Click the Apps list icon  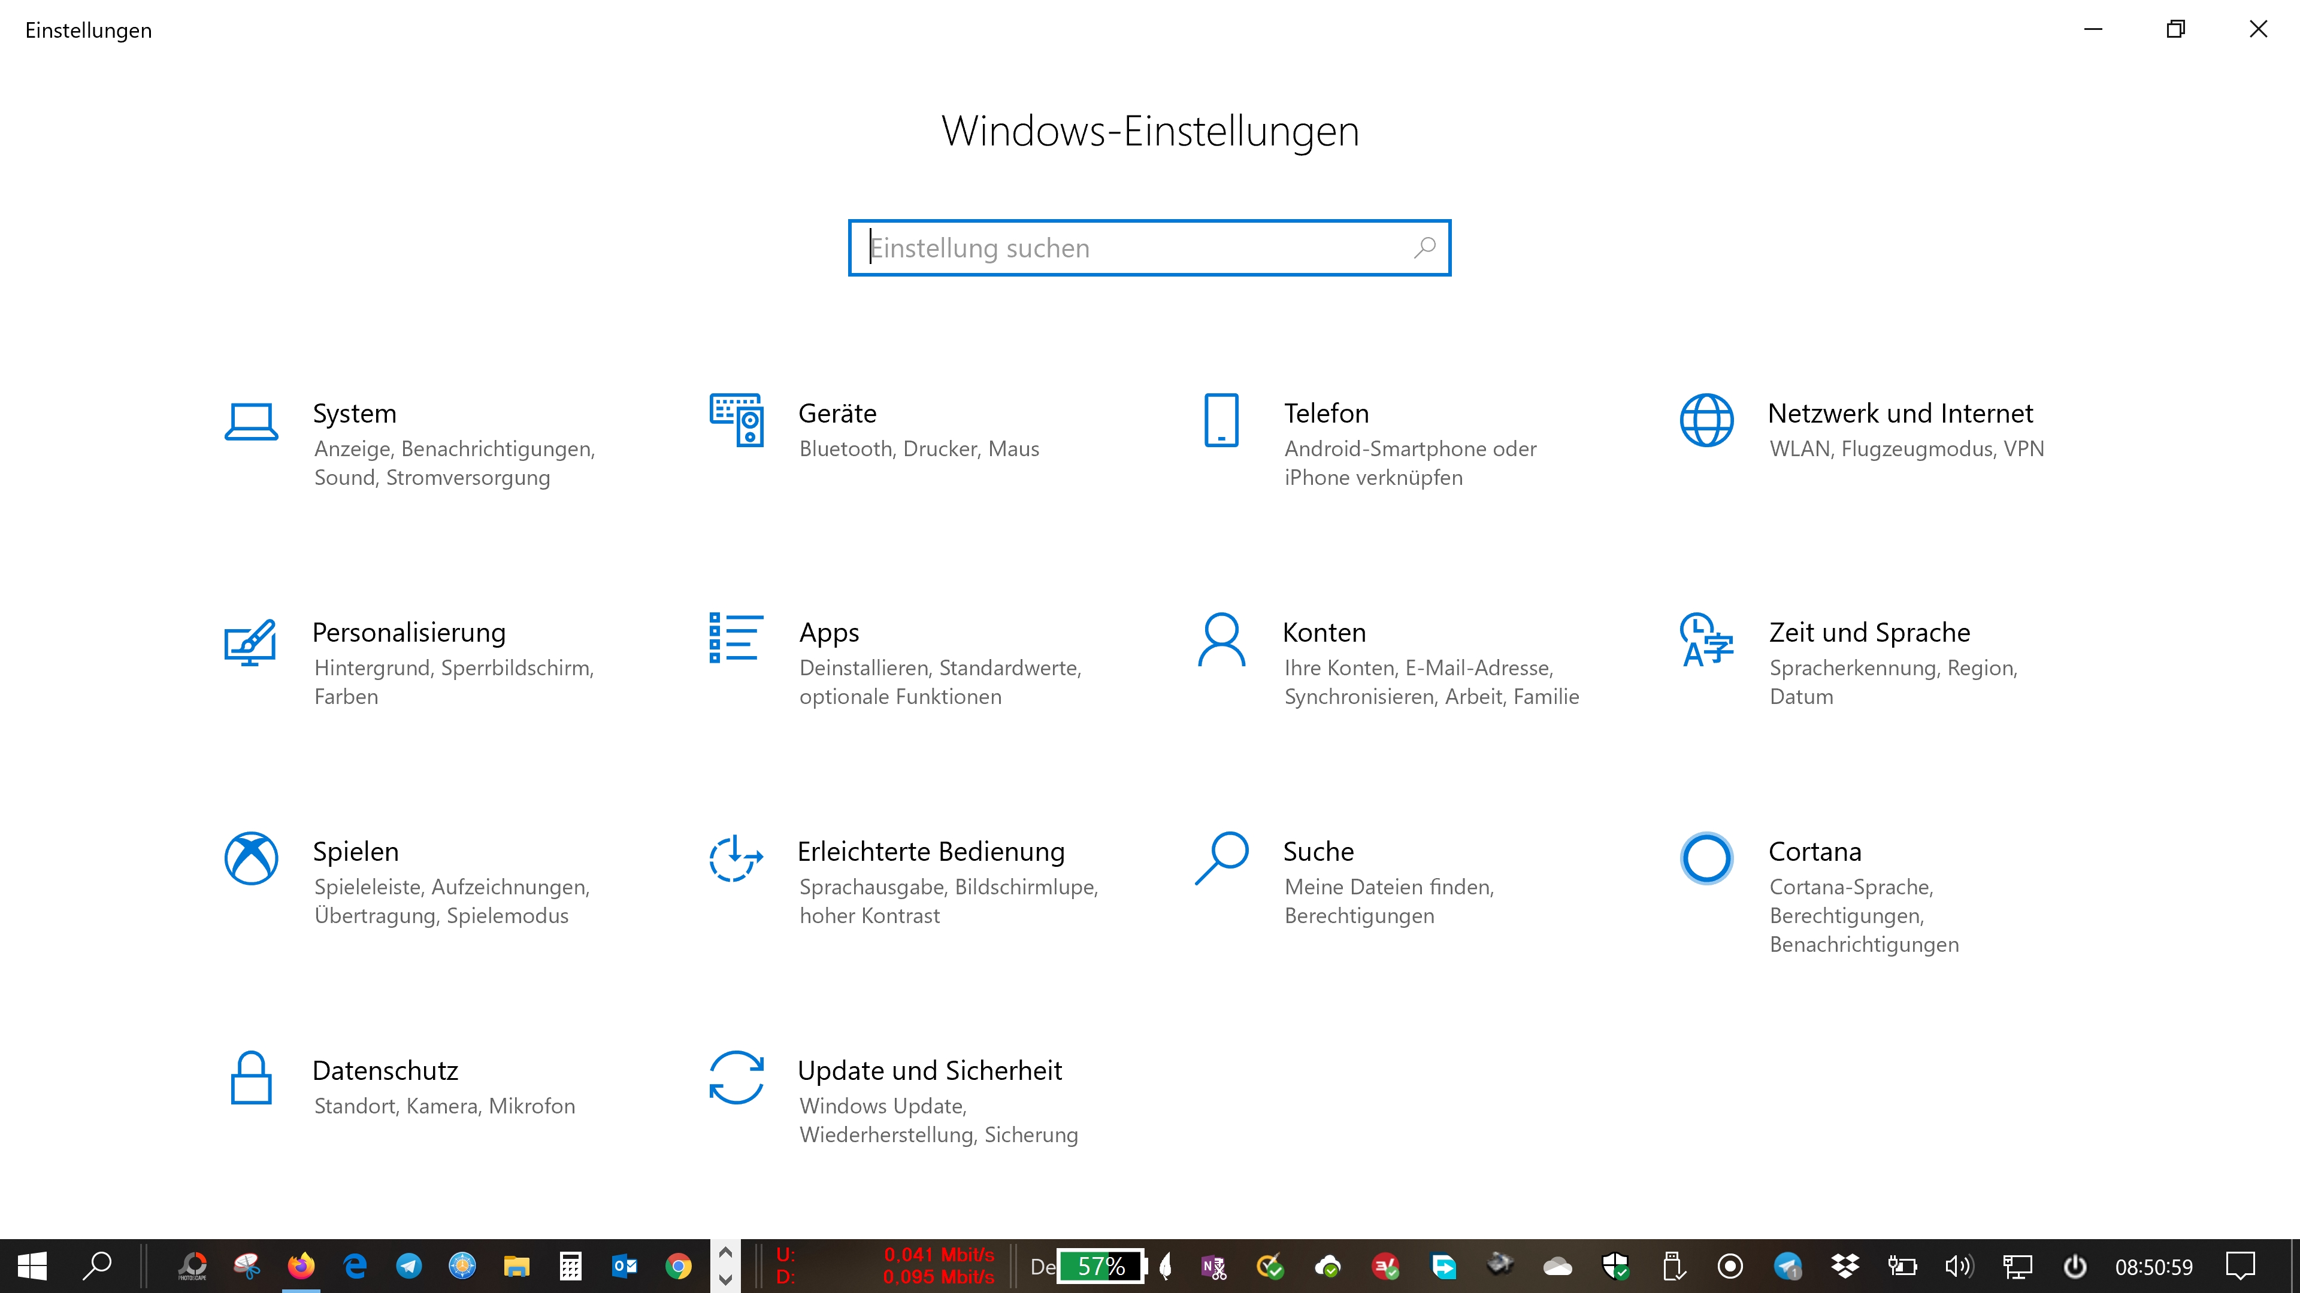pos(736,637)
